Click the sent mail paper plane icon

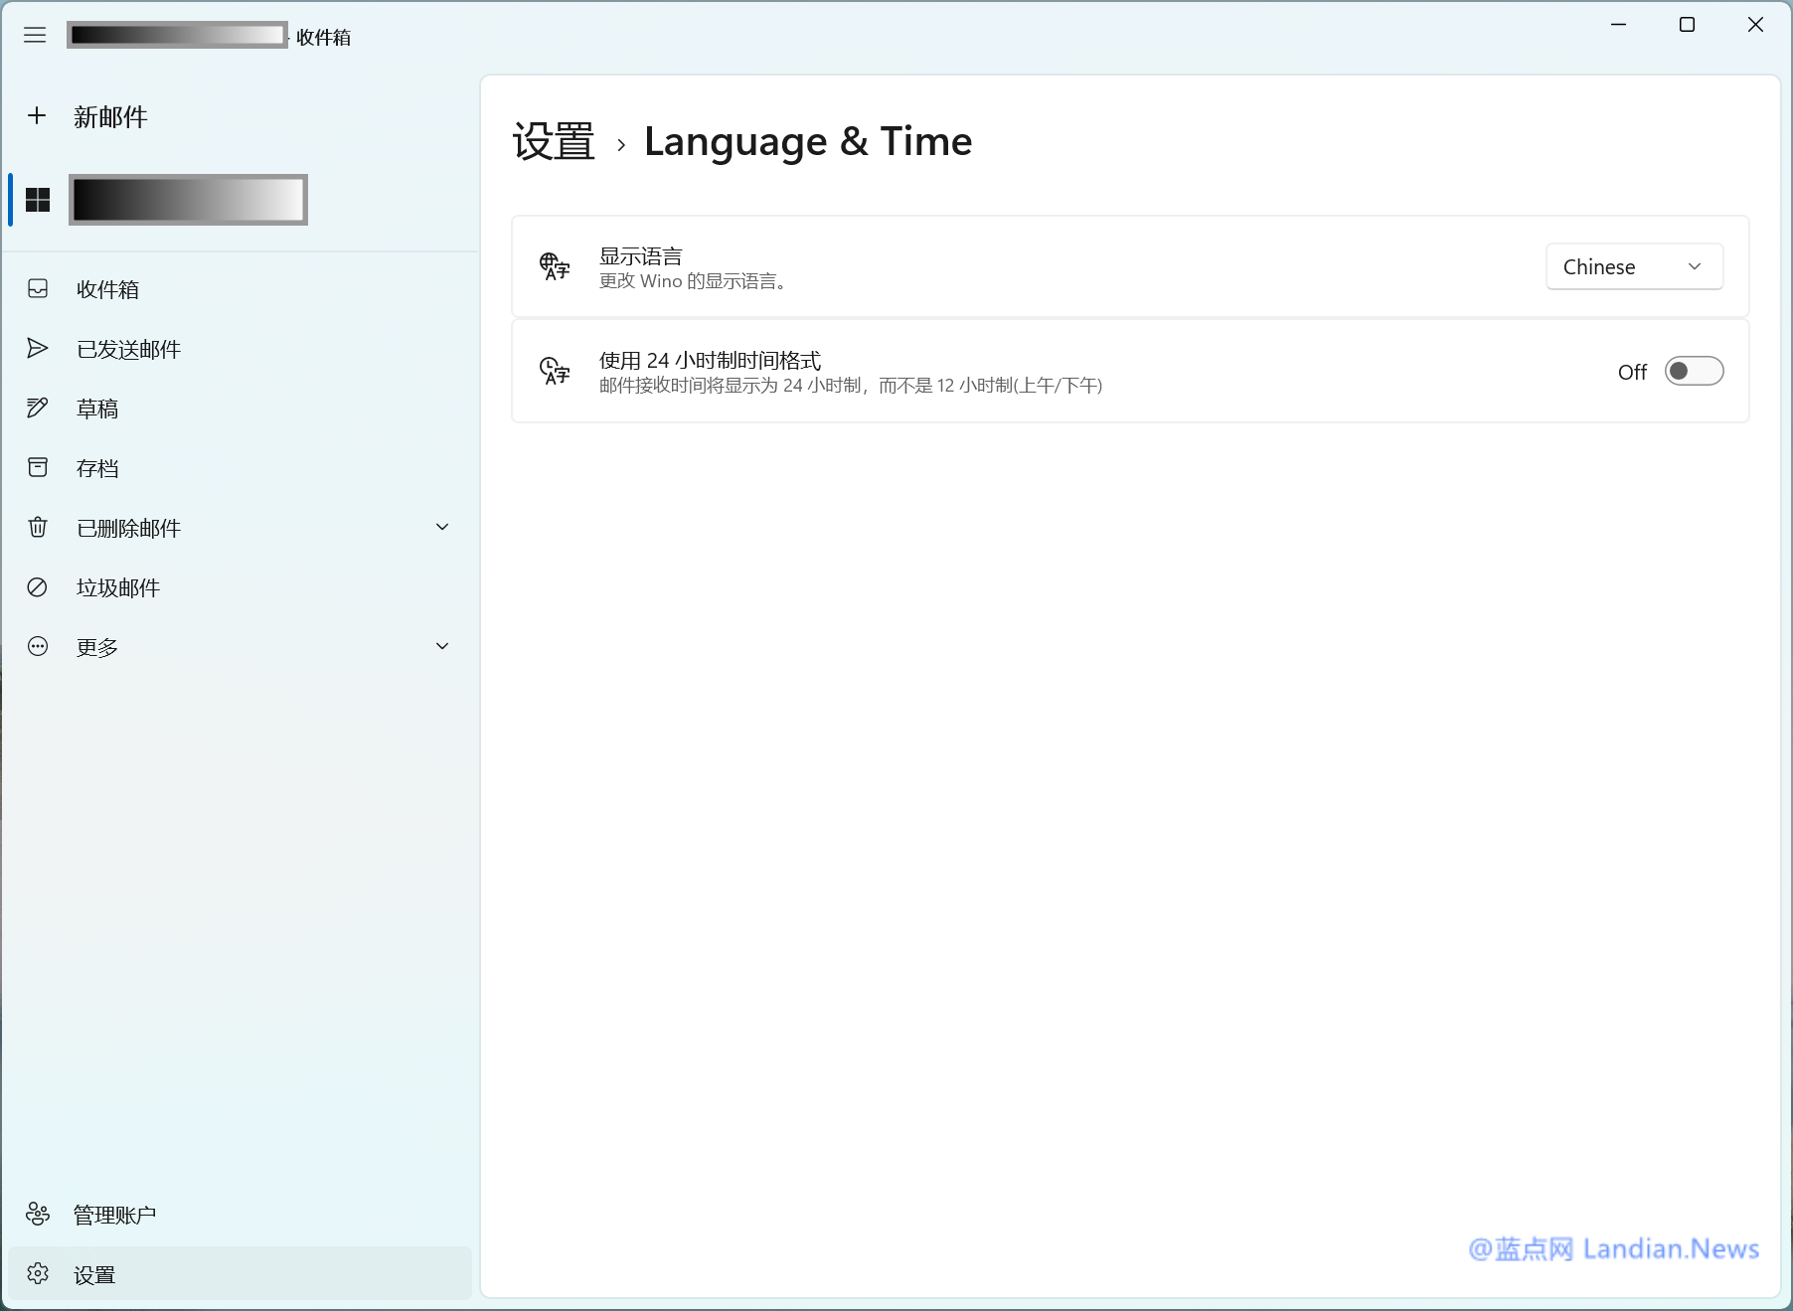coord(38,349)
